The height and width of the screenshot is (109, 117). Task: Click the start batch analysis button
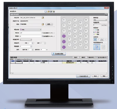[x=83, y=76]
